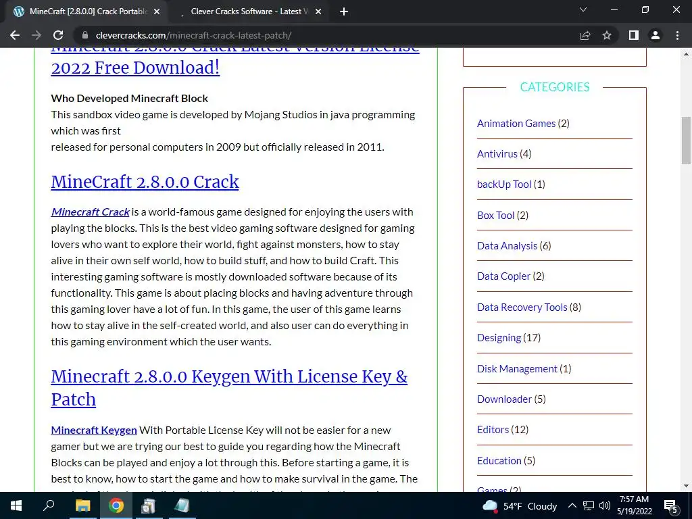Open the Animation Games category

(x=516, y=124)
